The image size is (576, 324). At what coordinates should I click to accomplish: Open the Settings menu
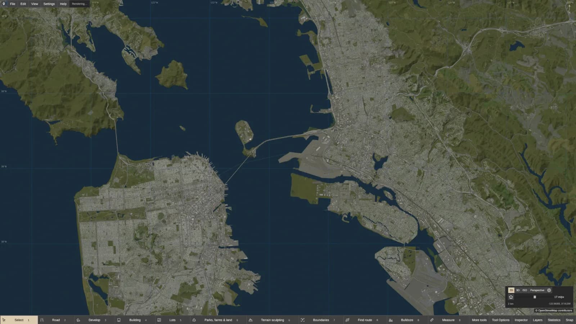click(49, 4)
